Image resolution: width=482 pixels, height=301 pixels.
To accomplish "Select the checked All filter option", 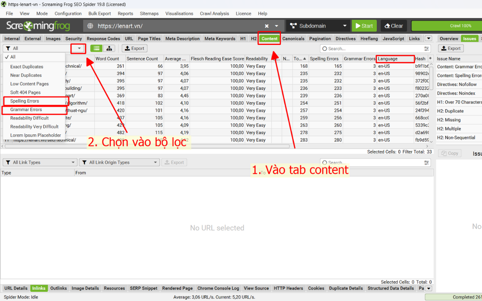I will pyautogui.click(x=13, y=57).
